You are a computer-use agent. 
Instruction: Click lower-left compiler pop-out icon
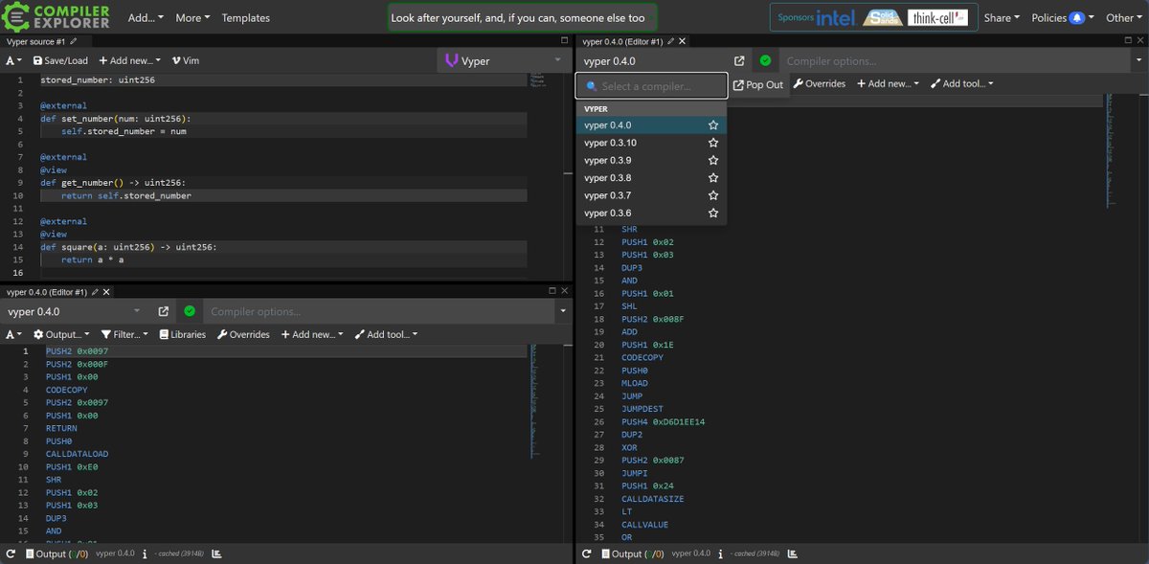pyautogui.click(x=164, y=311)
